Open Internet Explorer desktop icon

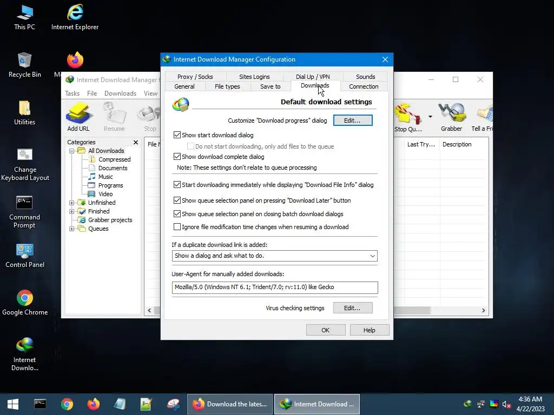pyautogui.click(x=75, y=18)
